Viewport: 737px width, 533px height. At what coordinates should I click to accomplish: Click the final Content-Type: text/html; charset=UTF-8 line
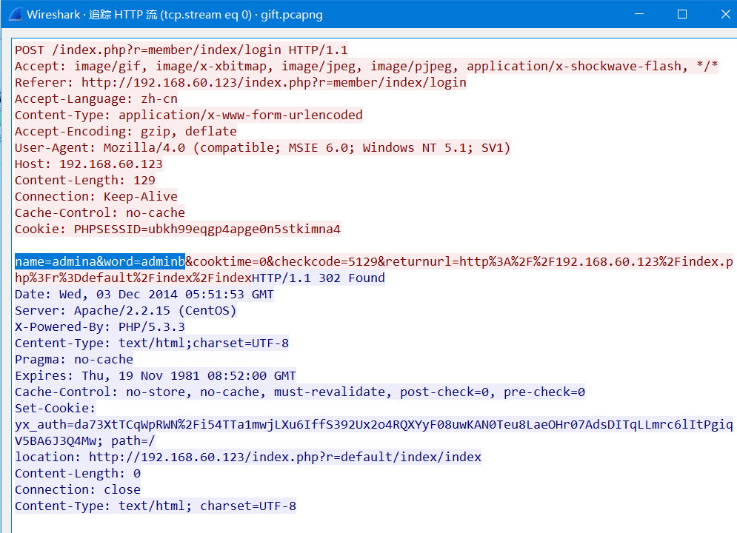[x=156, y=506]
